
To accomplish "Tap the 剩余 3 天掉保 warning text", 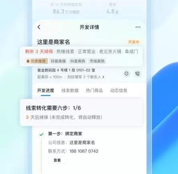I will point(39,51).
